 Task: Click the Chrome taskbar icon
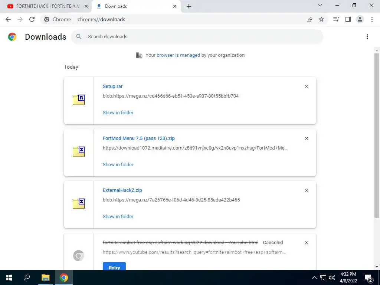tap(64, 278)
